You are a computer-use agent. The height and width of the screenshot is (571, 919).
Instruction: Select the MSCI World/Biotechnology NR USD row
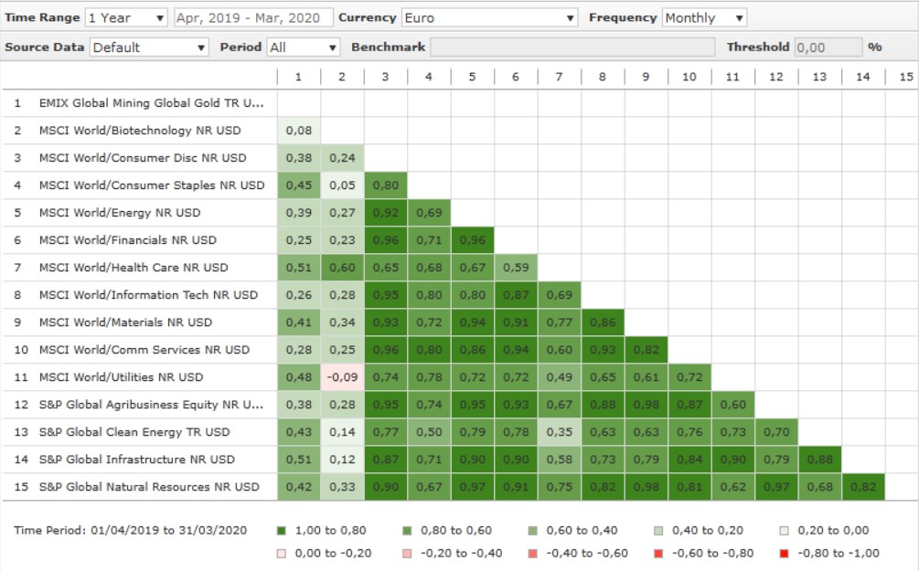(x=140, y=131)
